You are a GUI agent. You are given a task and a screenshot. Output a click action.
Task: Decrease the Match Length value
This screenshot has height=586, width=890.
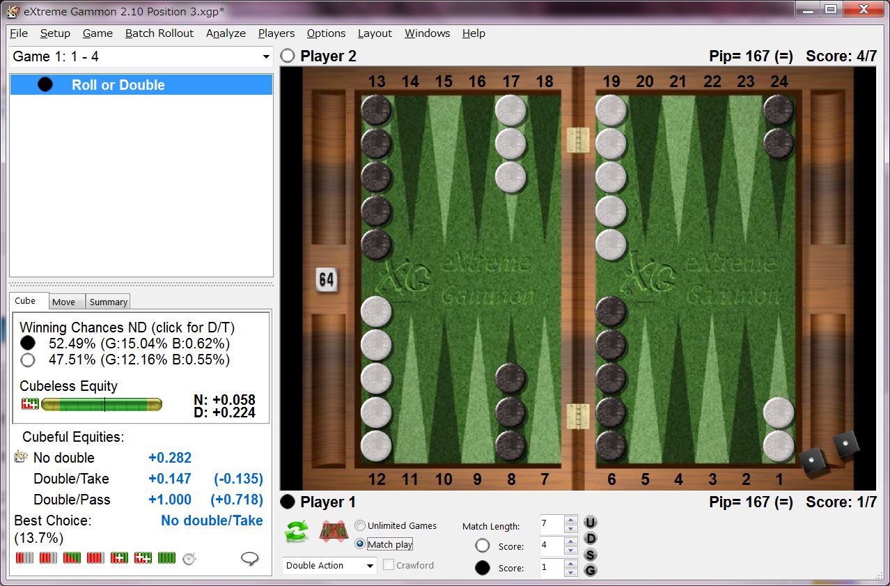coord(570,530)
